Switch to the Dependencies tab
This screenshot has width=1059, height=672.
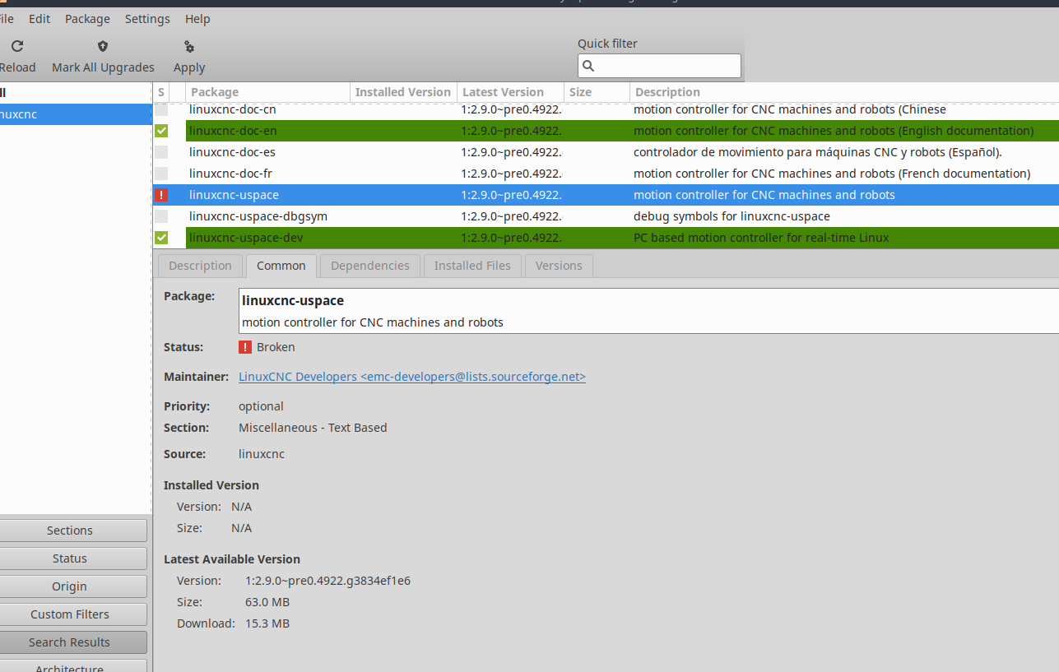click(370, 266)
